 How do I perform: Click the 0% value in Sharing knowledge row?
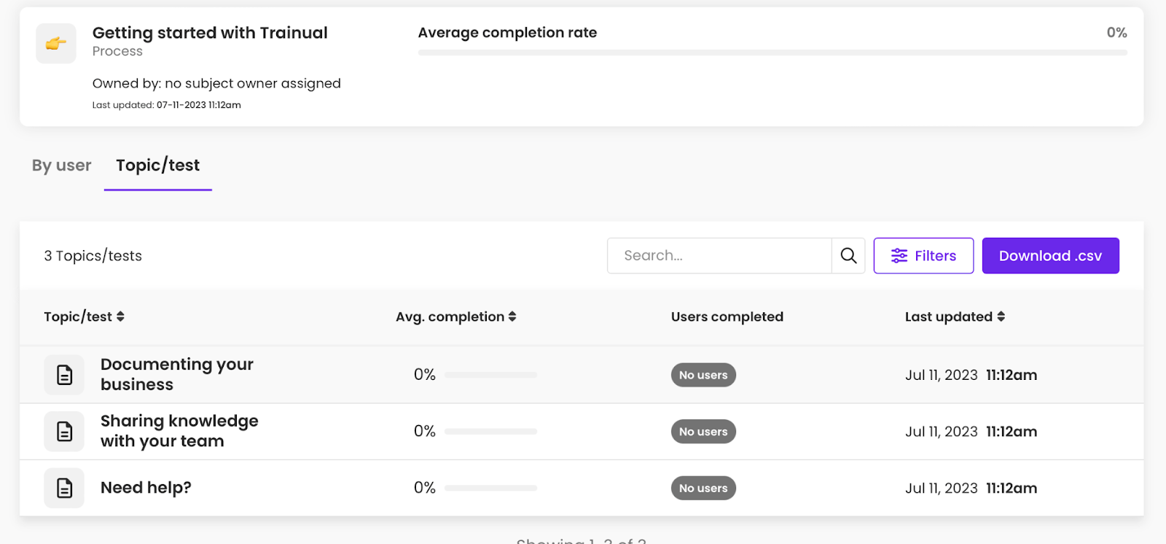[x=425, y=431]
